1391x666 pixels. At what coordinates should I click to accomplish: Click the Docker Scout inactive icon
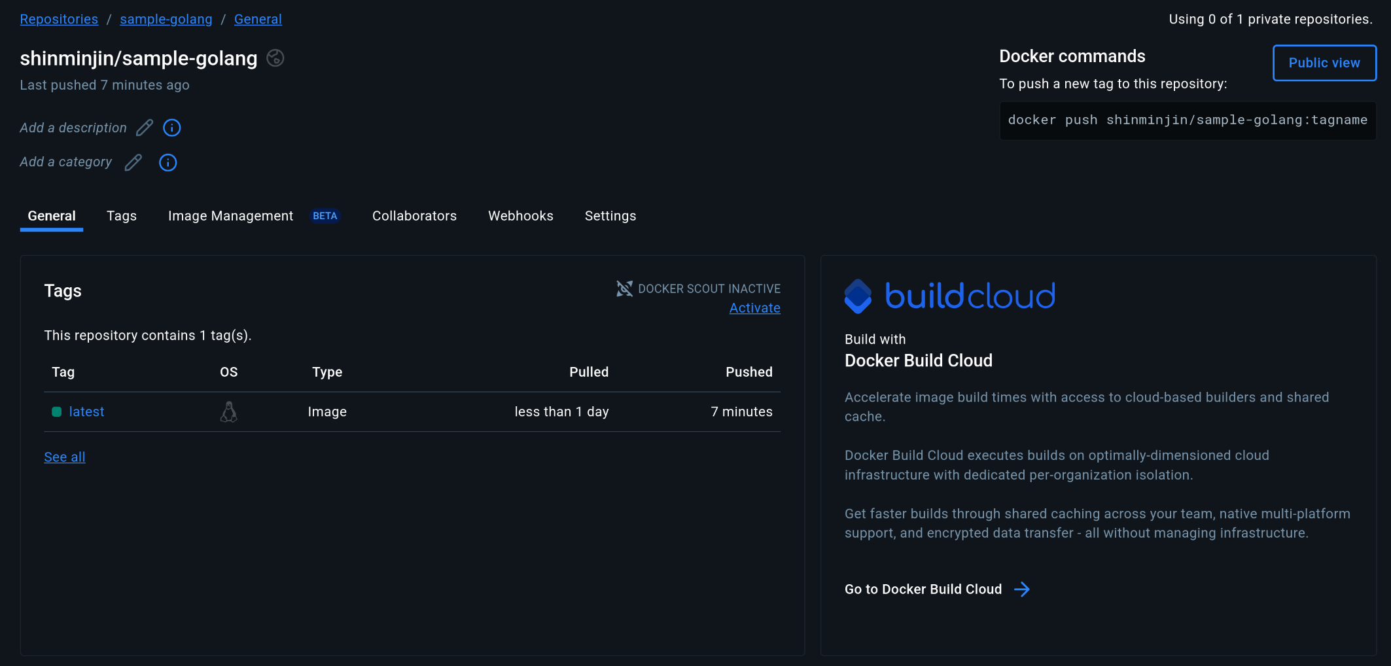click(x=625, y=289)
